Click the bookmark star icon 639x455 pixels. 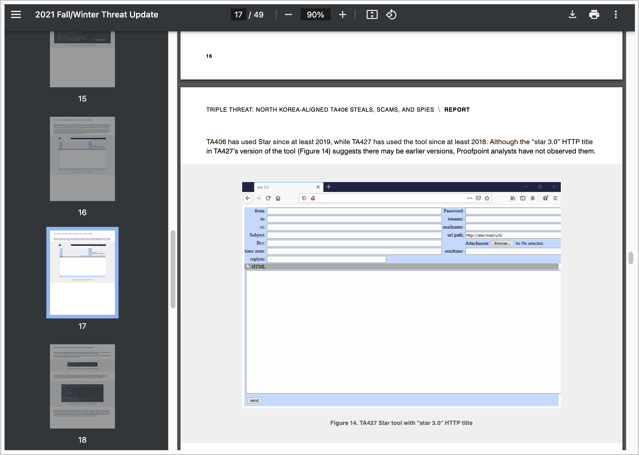pos(487,198)
